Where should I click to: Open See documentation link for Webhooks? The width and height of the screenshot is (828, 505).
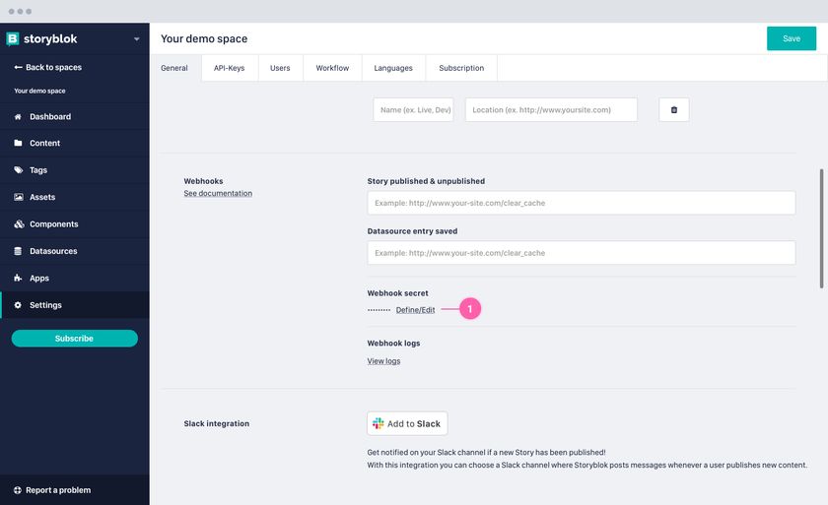point(218,194)
